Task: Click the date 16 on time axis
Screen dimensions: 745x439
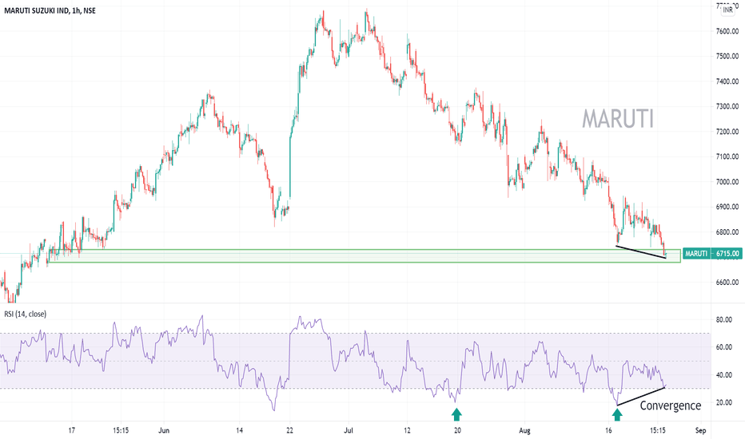Action: point(608,431)
